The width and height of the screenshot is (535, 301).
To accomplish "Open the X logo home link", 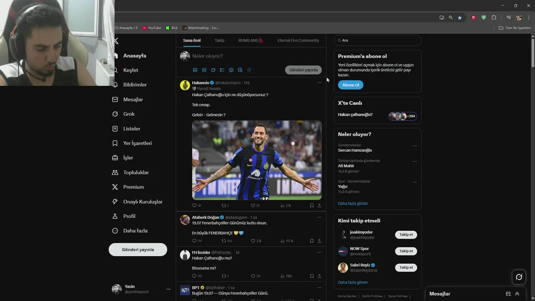I will coord(116,41).
